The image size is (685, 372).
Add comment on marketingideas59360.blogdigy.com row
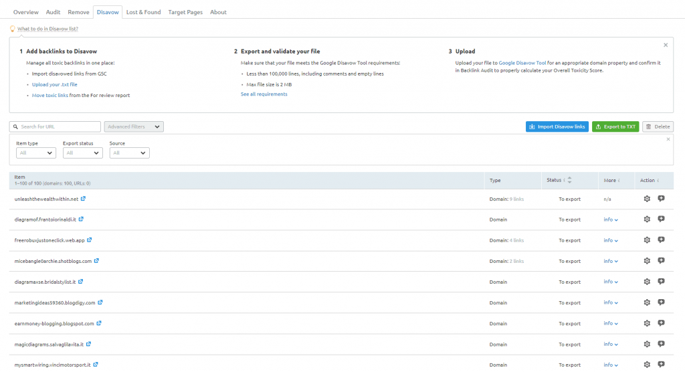point(662,302)
